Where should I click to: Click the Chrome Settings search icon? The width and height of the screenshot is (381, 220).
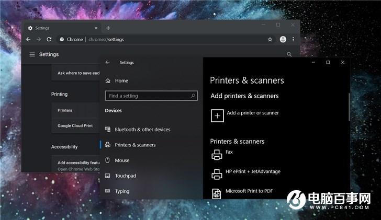pyautogui.click(x=289, y=54)
